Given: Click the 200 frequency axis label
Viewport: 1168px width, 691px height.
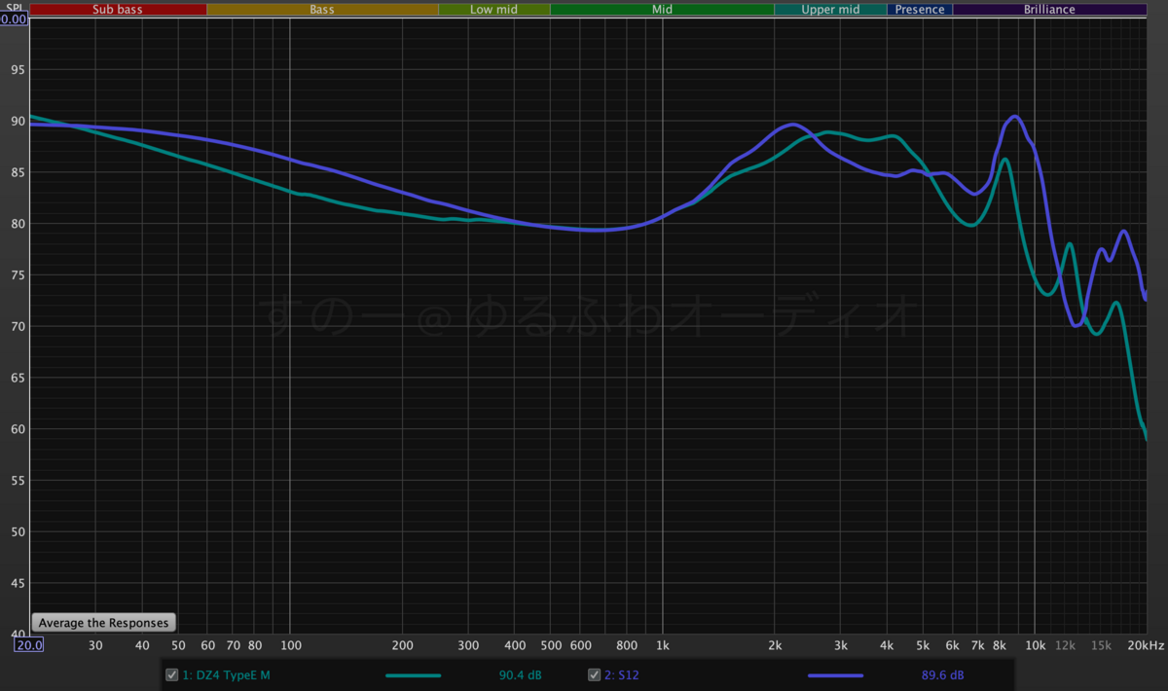Looking at the screenshot, I should coord(402,646).
